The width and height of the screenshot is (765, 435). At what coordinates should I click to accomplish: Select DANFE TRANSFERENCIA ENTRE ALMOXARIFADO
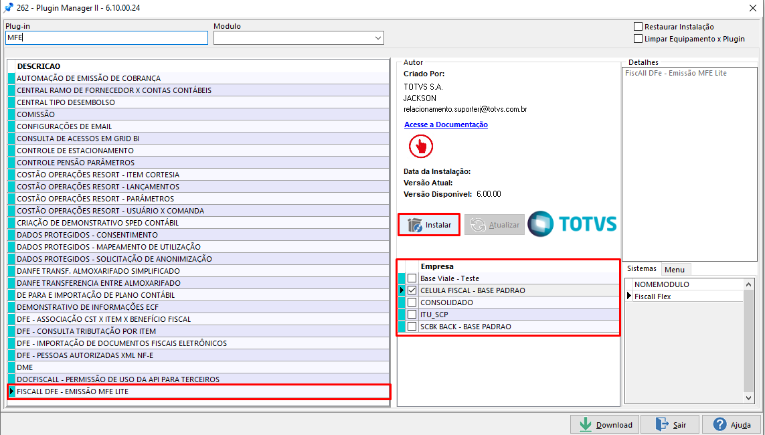click(x=203, y=283)
